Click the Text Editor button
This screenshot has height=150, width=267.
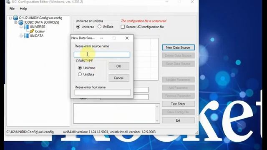[178, 104]
